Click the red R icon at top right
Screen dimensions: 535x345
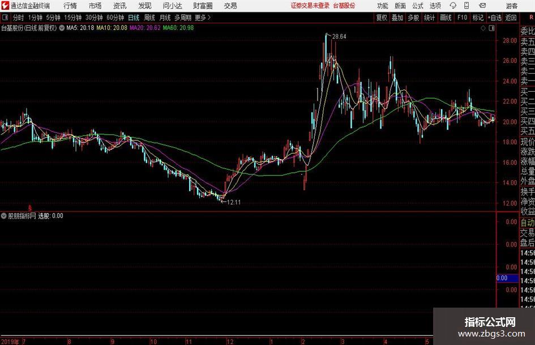(x=531, y=17)
